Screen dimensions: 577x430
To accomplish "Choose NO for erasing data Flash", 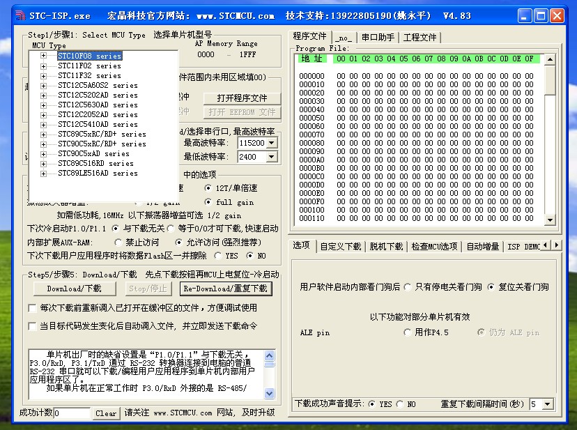I will 250,256.
